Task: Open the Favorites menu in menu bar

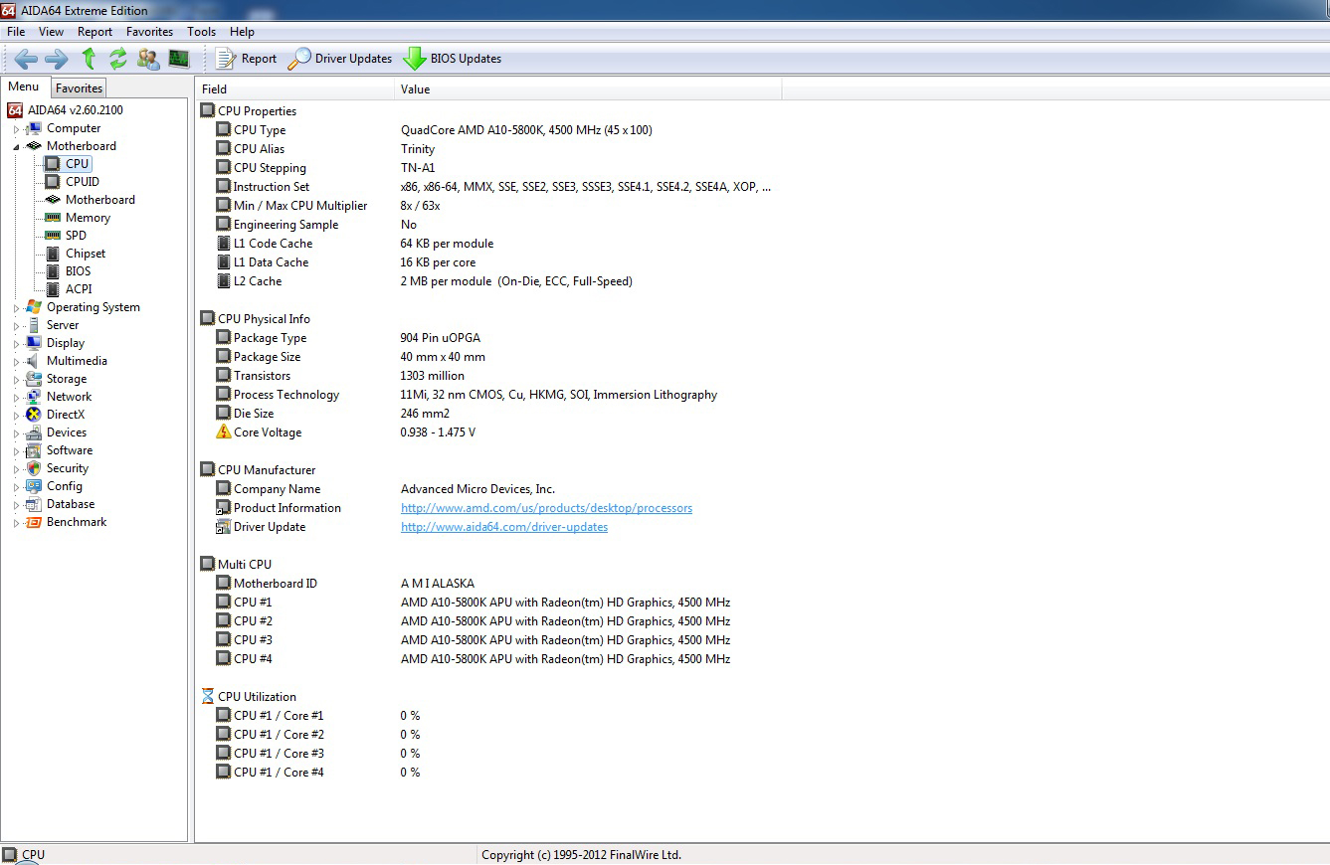Action: point(149,32)
